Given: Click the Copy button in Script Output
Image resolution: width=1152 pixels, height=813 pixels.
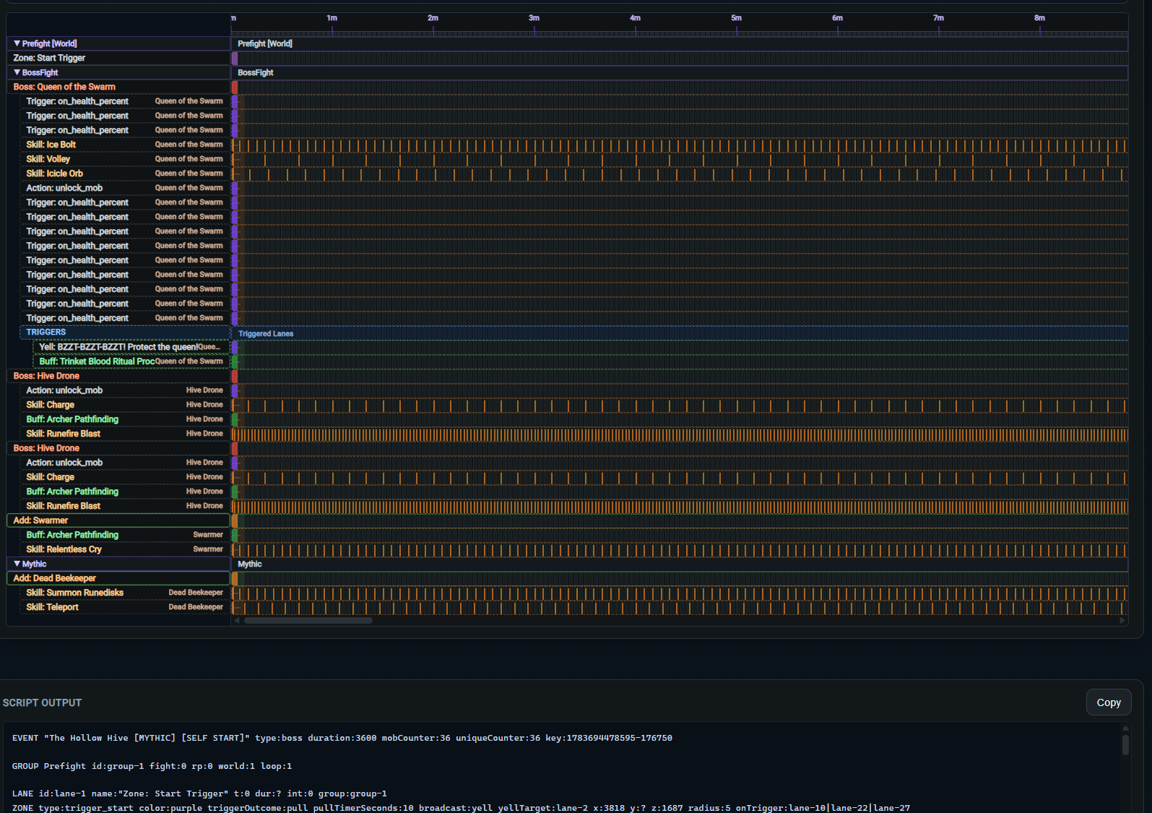Looking at the screenshot, I should 1109,702.
